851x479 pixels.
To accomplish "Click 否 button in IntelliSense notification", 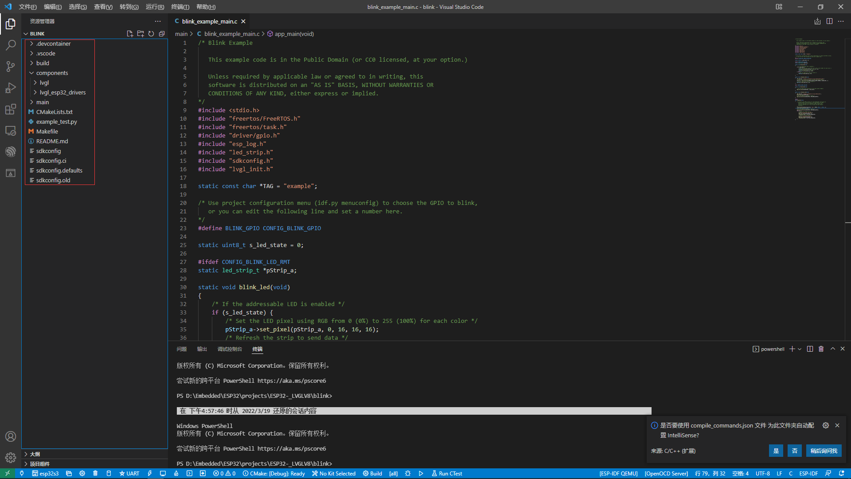I will pyautogui.click(x=795, y=451).
